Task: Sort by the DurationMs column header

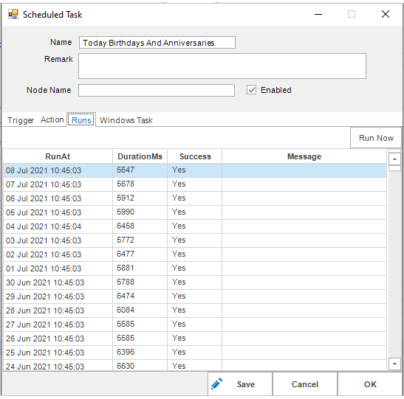Action: tap(140, 156)
